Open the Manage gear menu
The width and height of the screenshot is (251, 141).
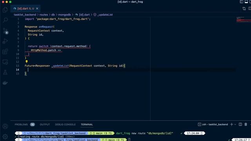[5, 137]
